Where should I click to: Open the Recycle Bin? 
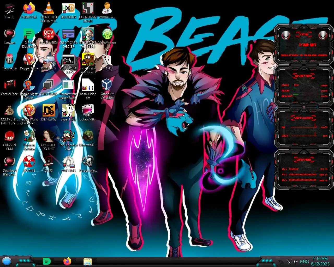(10, 62)
